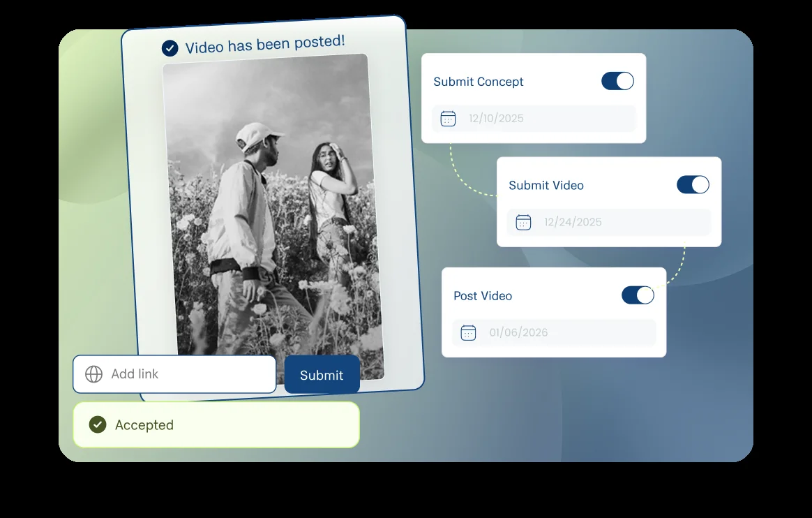Select the 12/10/2025 date field
Image resolution: width=812 pixels, height=518 pixels.
click(534, 119)
